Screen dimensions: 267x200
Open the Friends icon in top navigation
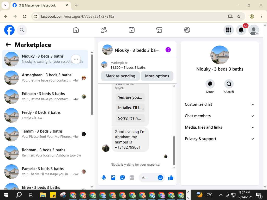coord(104,30)
